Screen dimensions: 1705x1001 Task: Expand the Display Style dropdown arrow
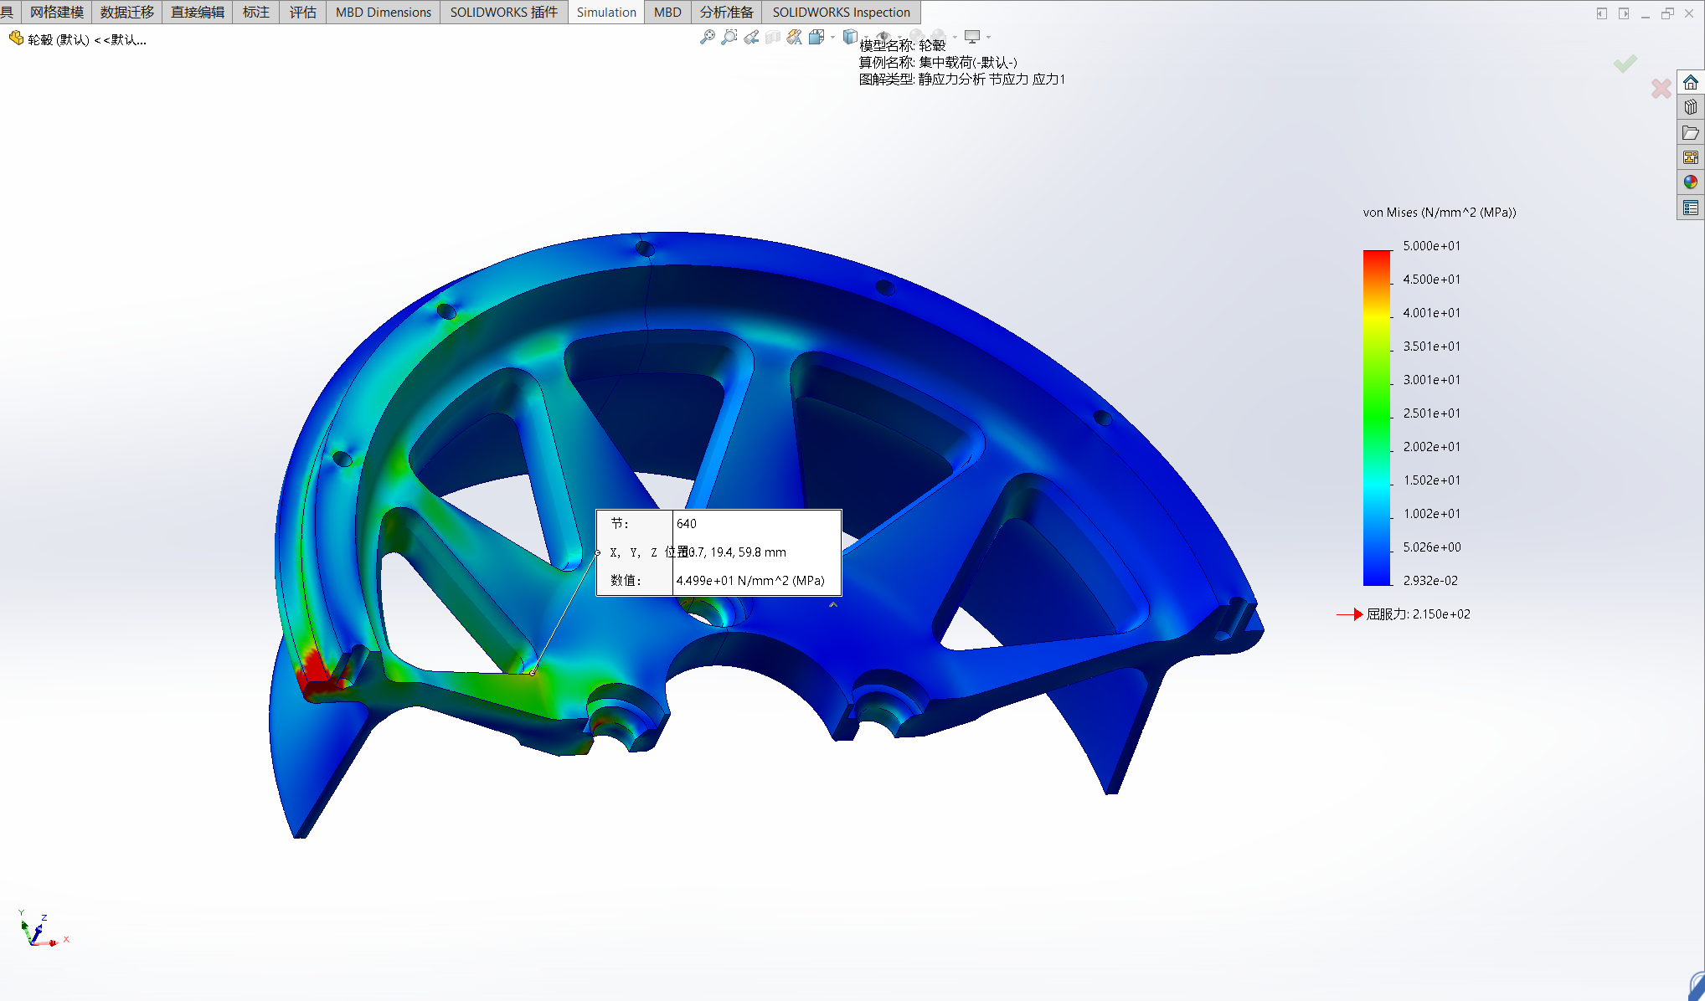pyautogui.click(x=864, y=37)
